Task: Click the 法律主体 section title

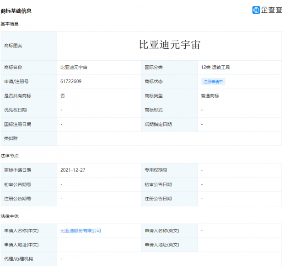Action: click(x=10, y=216)
